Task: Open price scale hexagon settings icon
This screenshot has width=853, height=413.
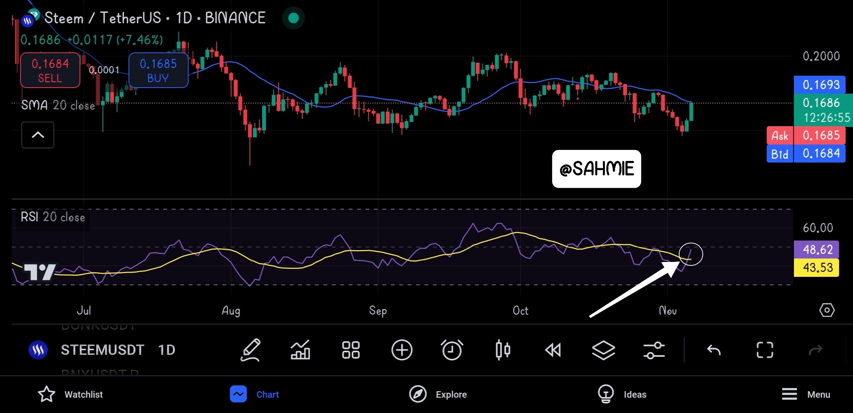Action: 827,310
